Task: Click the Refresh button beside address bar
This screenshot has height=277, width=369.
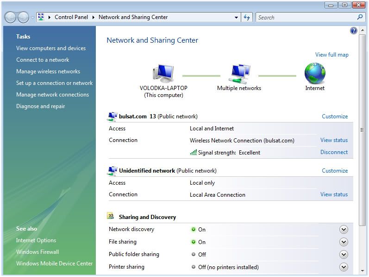Action: 247,17
